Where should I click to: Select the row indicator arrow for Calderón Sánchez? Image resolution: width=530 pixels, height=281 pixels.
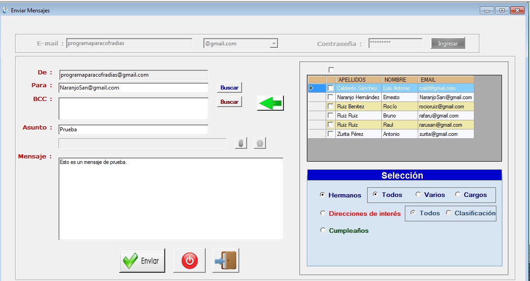pos(312,88)
